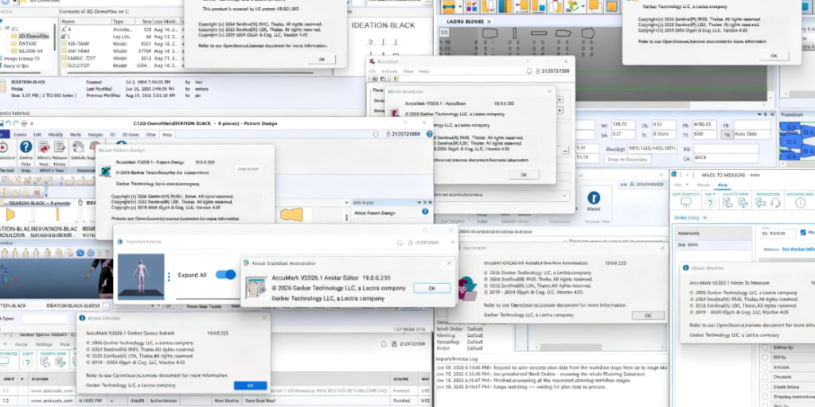This screenshot has width=815, height=407.
Task: Open Modify menu in Pattern Design
Action: coord(56,134)
